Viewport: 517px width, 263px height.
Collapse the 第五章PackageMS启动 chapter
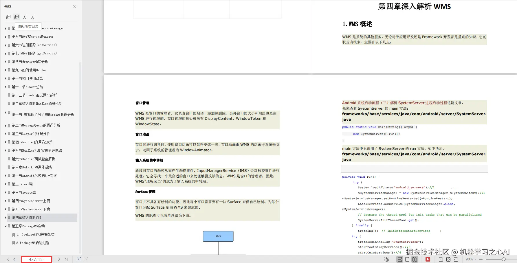point(5,226)
